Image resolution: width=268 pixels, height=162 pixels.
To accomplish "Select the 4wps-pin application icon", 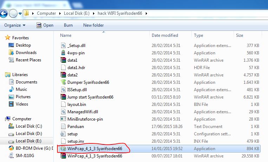I will tap(63, 53).
